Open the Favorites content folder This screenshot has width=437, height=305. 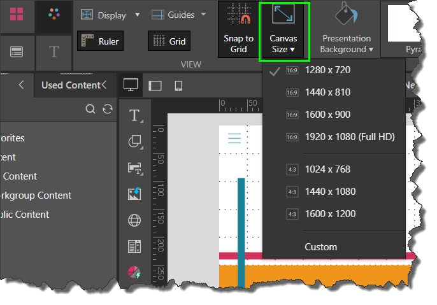[12, 138]
